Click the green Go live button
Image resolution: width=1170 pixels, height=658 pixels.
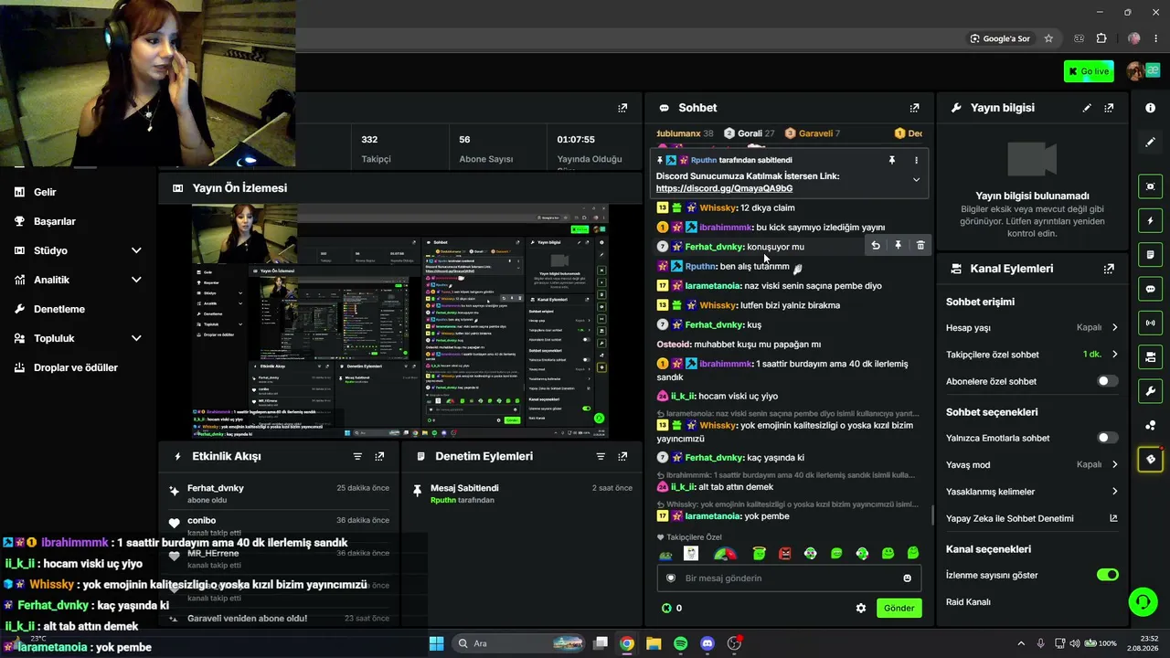point(1089,71)
